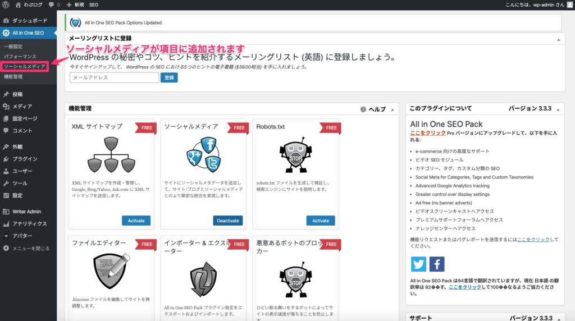
Task: Click ここをクリック Pro upgrade link
Action: click(x=427, y=133)
